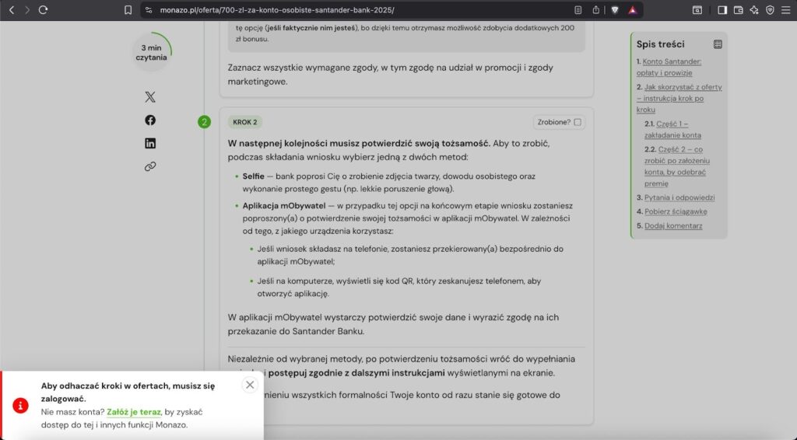Dismiss the login notification with X
Image resolution: width=797 pixels, height=440 pixels.
(x=250, y=385)
